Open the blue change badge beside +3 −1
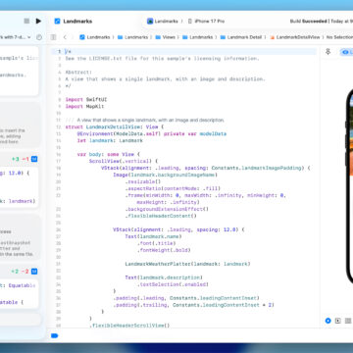 tap(34, 159)
